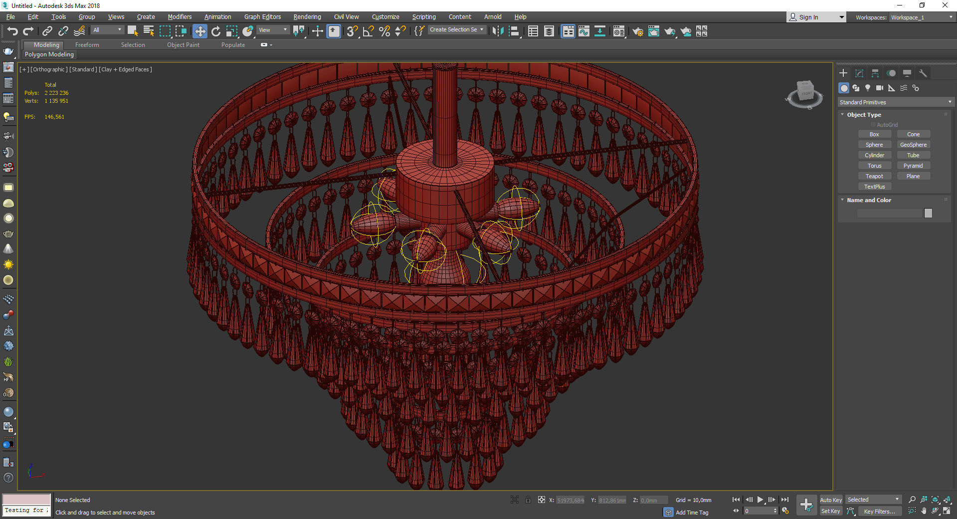The height and width of the screenshot is (519, 957).
Task: Click the Undo arrow icon
Action: 12,31
